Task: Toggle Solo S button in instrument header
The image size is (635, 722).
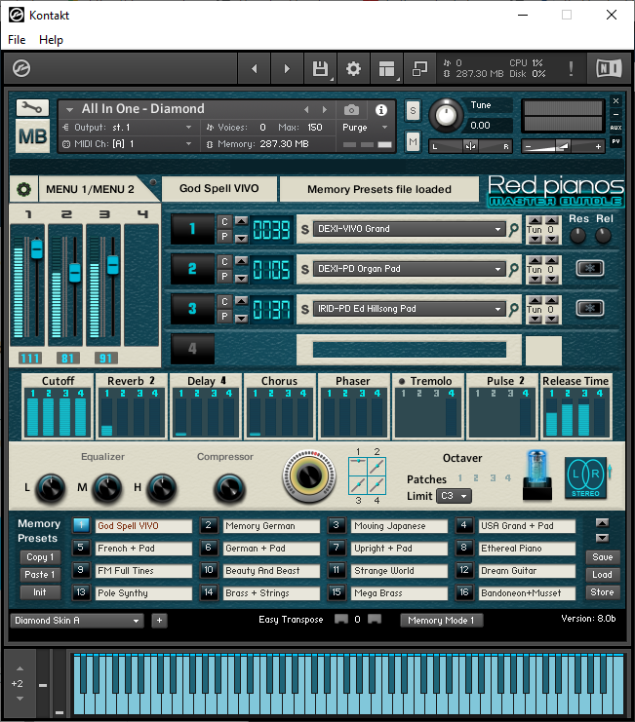Action: [x=413, y=110]
